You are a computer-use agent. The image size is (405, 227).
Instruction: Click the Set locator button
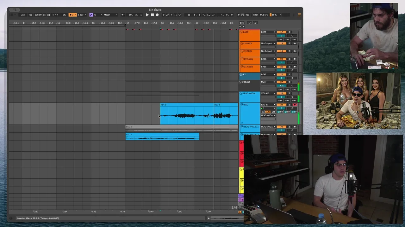click(x=242, y=23)
